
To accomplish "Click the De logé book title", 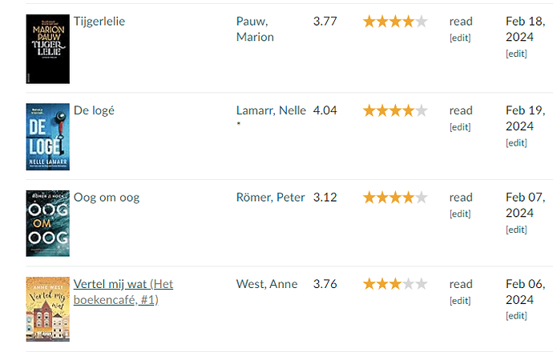I will [x=94, y=110].
